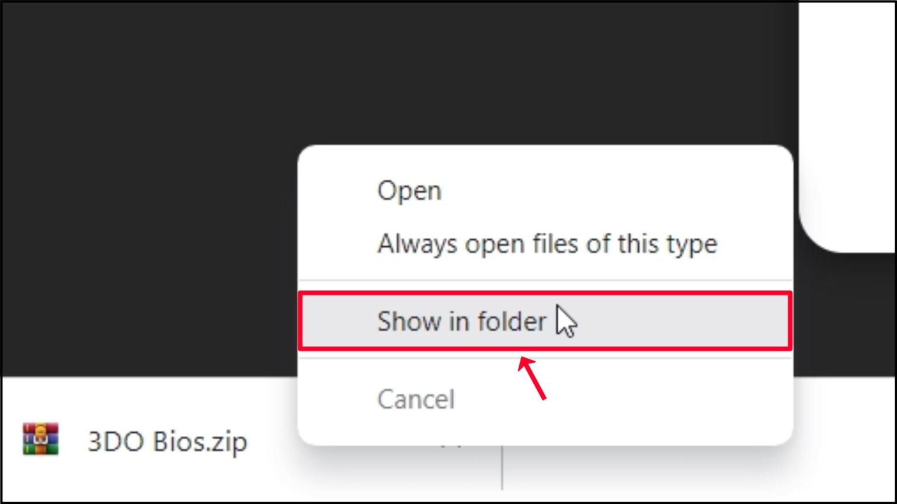Click the 3DO Bios.zip file name text
The image size is (897, 504).
point(167,442)
